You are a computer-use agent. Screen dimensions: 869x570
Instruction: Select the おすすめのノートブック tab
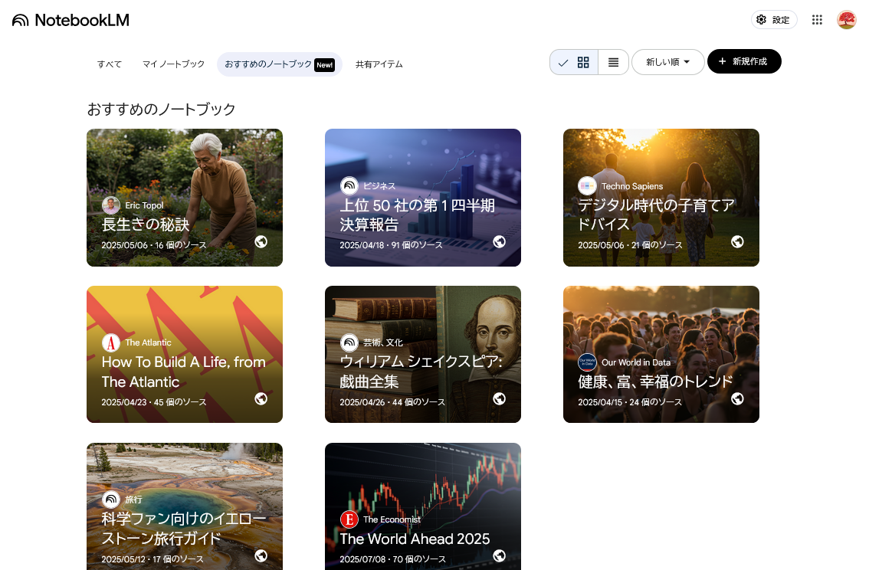tap(268, 64)
